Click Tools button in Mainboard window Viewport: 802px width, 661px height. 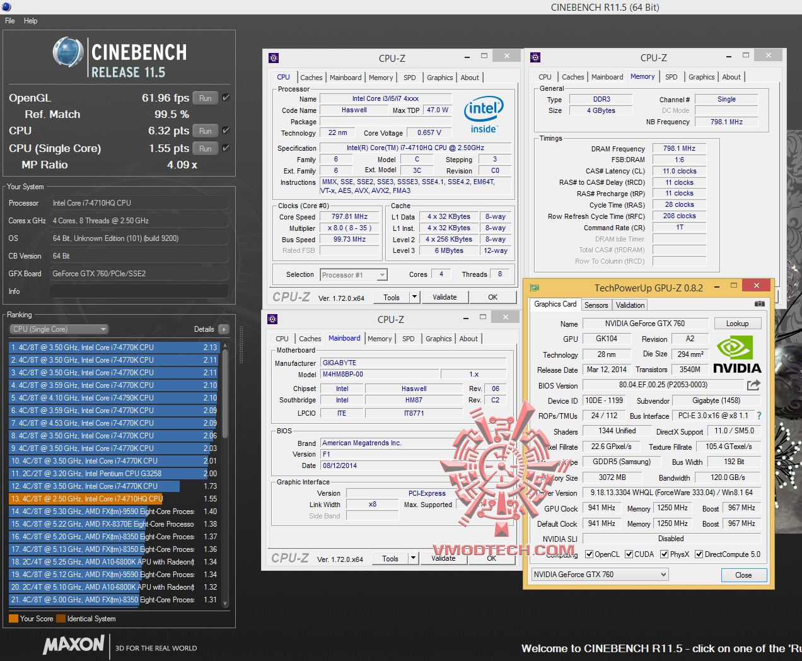(390, 558)
